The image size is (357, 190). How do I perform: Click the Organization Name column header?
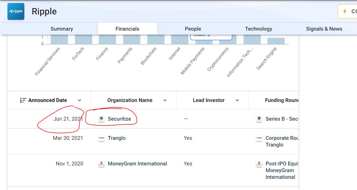pos(130,100)
